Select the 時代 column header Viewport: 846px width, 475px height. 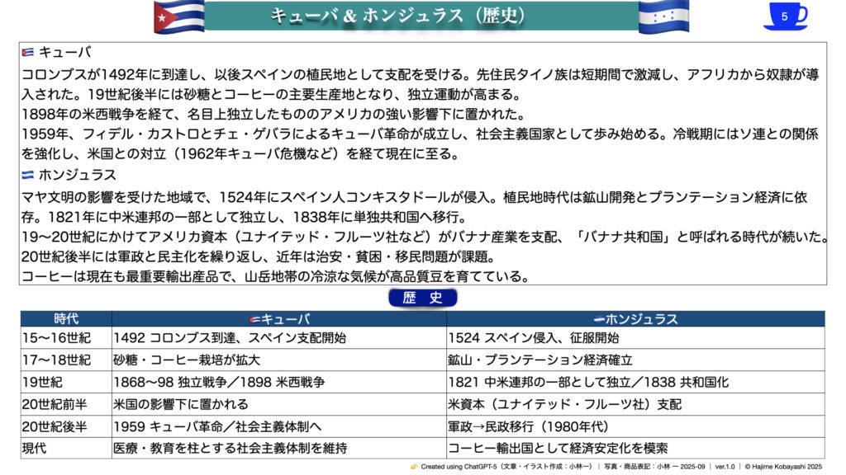click(66, 319)
